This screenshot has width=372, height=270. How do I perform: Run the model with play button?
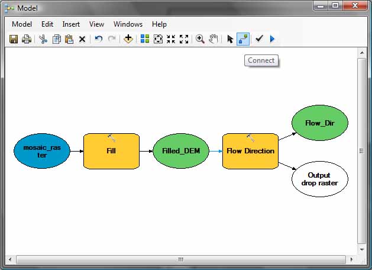272,39
